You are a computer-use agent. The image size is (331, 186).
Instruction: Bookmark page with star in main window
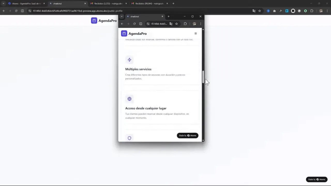(260, 11)
